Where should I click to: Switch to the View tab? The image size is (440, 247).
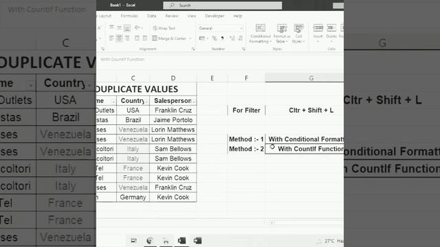click(x=192, y=16)
